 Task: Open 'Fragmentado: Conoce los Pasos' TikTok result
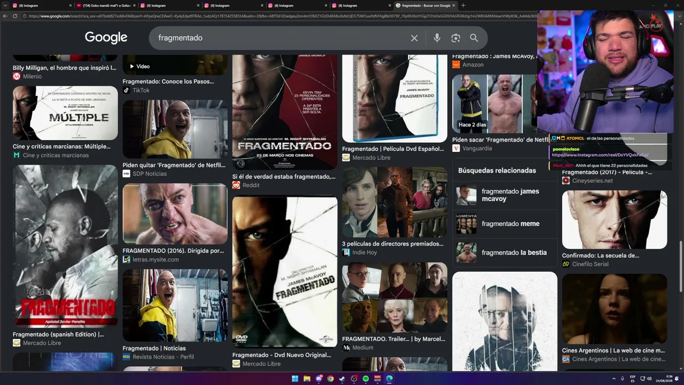[x=168, y=82]
